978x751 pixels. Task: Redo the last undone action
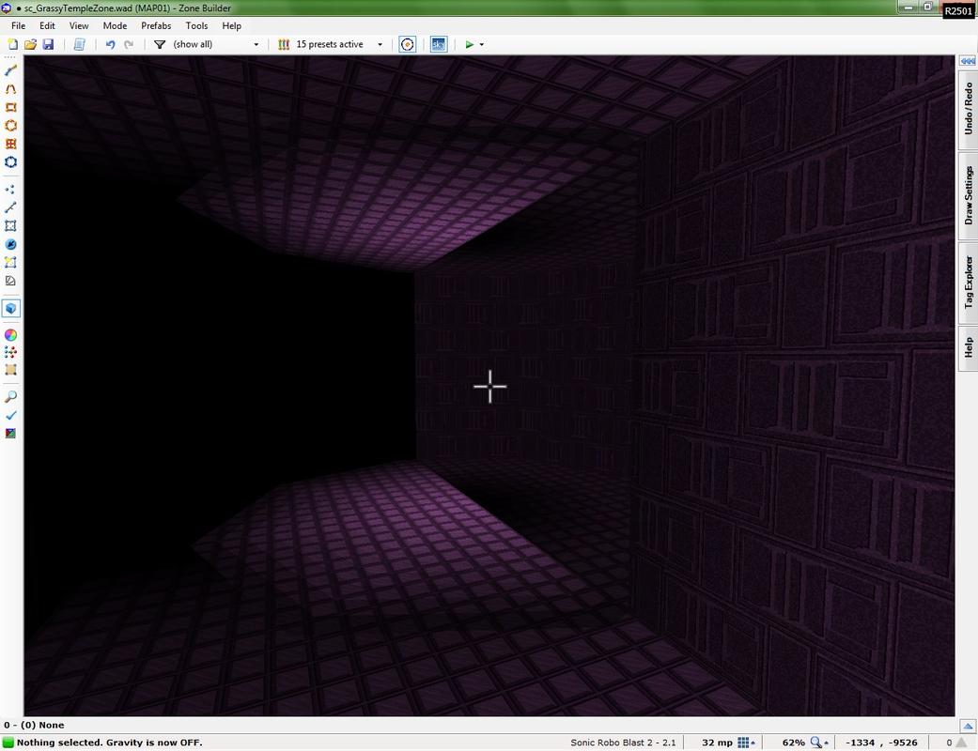[x=129, y=44]
